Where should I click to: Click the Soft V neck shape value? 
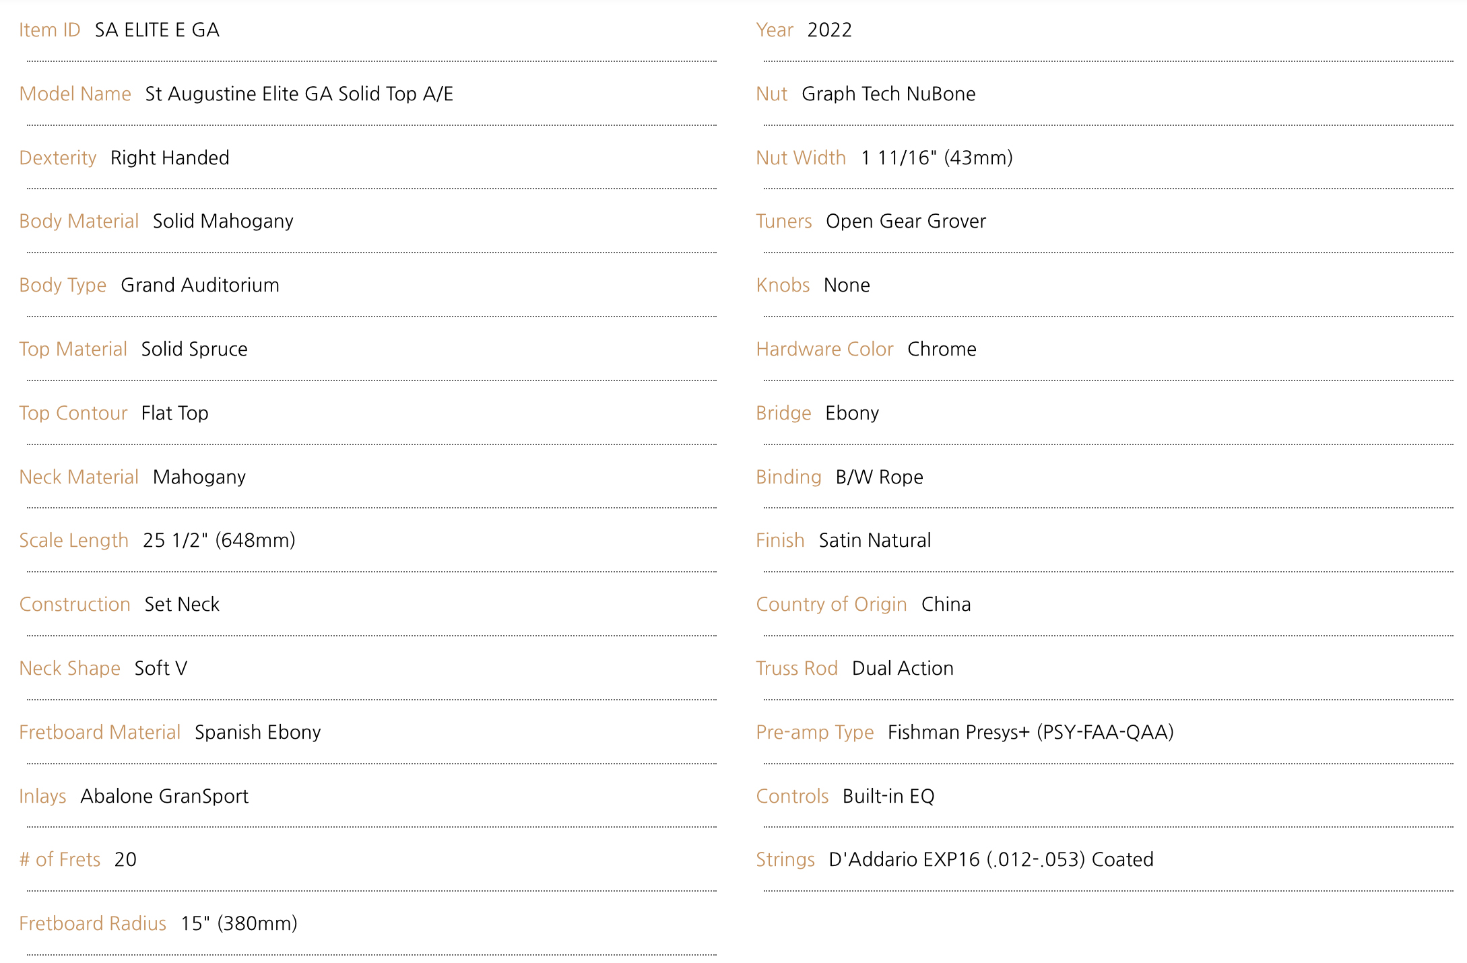pos(161,668)
